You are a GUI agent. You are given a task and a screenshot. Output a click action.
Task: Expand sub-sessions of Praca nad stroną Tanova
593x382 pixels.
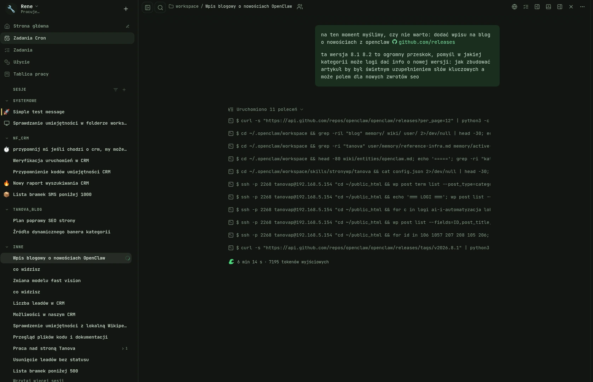pyautogui.click(x=124, y=348)
